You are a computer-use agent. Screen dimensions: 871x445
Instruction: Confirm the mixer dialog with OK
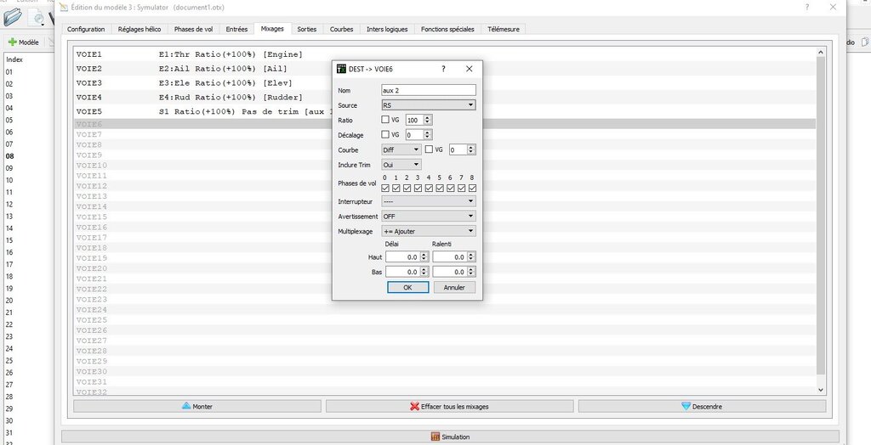click(407, 287)
